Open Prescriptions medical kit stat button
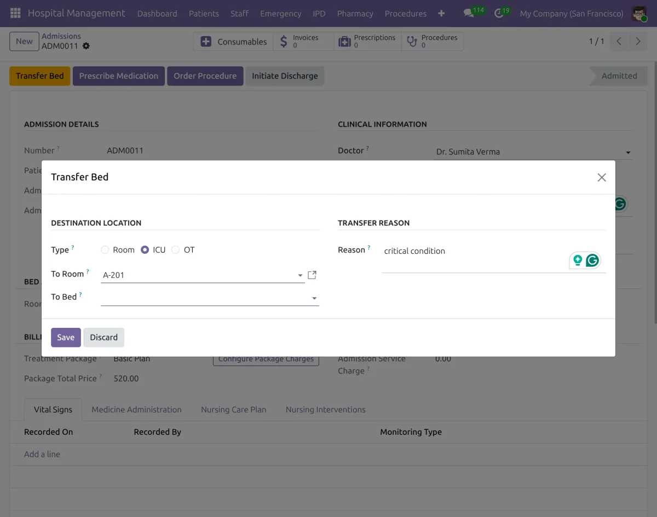This screenshot has height=517, width=657. tap(367, 42)
